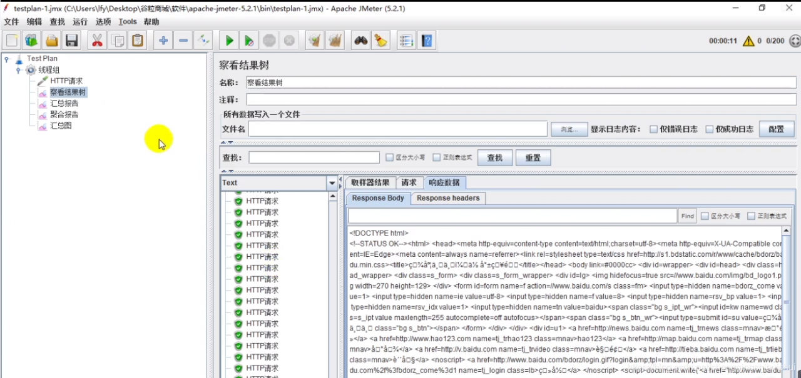Expand all nodes with plus icon
801x378 pixels.
pos(163,41)
